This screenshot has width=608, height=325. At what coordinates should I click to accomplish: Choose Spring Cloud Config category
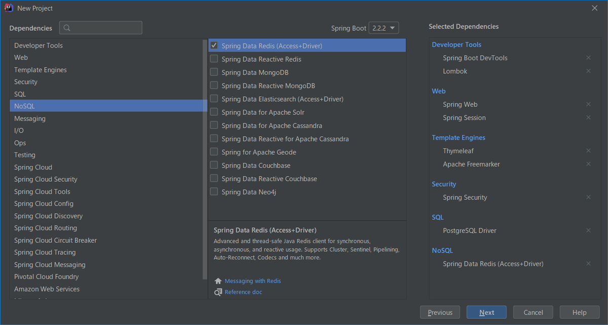[106, 204]
